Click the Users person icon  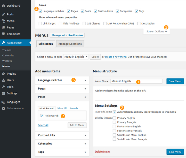[x=3, y=80]
